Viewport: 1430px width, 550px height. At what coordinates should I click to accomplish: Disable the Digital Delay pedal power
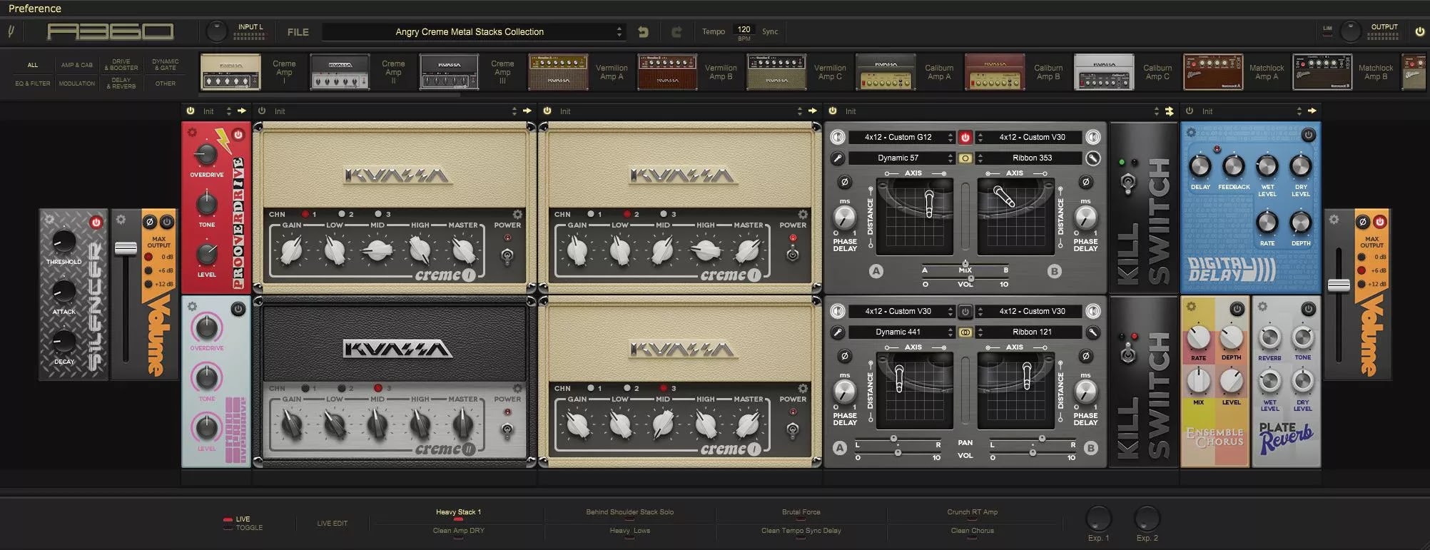[1307, 135]
